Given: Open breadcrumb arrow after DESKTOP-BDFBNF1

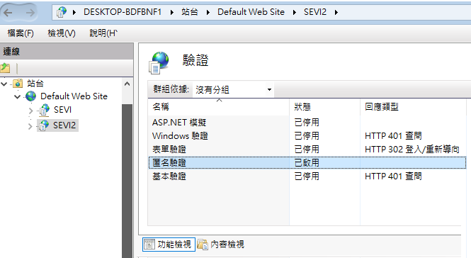Looking at the screenshot, I should [x=172, y=12].
